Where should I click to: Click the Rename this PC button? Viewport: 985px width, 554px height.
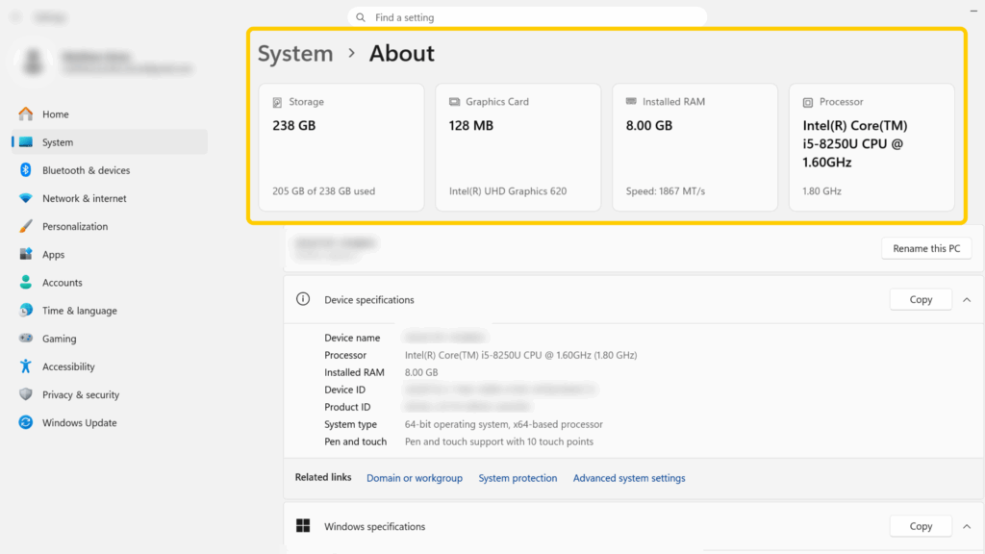(x=926, y=247)
